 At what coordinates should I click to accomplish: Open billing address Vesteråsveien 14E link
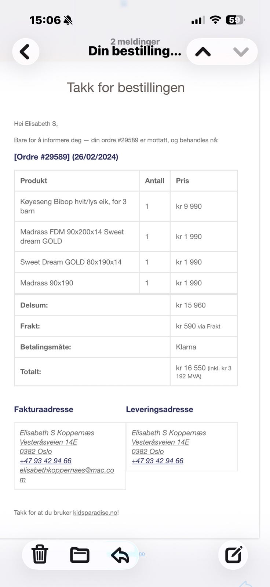48,442
